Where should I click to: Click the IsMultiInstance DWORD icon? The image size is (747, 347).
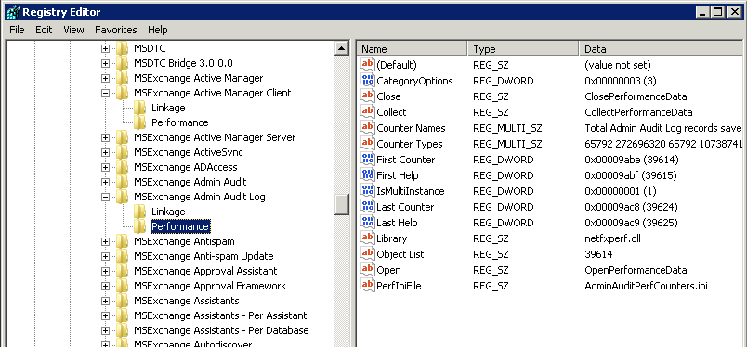coord(367,190)
